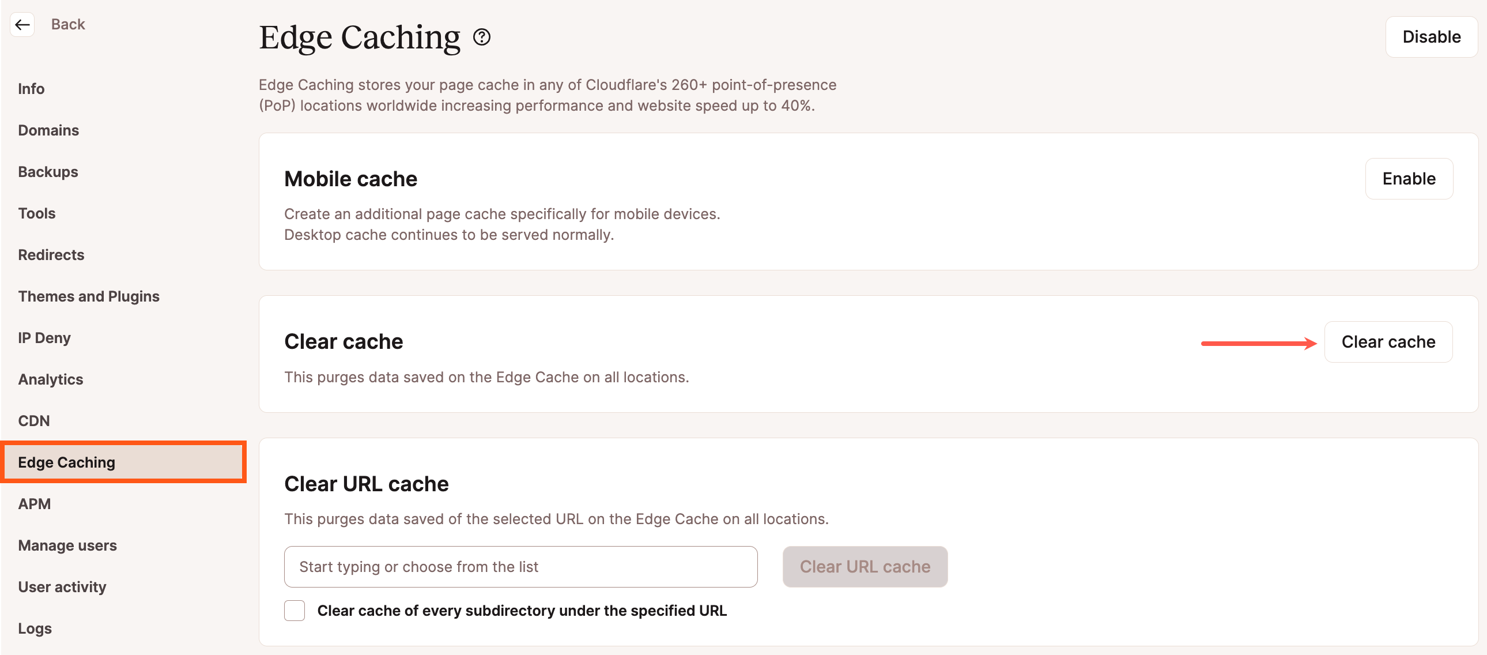Go to Backups in the sidebar

(x=48, y=172)
